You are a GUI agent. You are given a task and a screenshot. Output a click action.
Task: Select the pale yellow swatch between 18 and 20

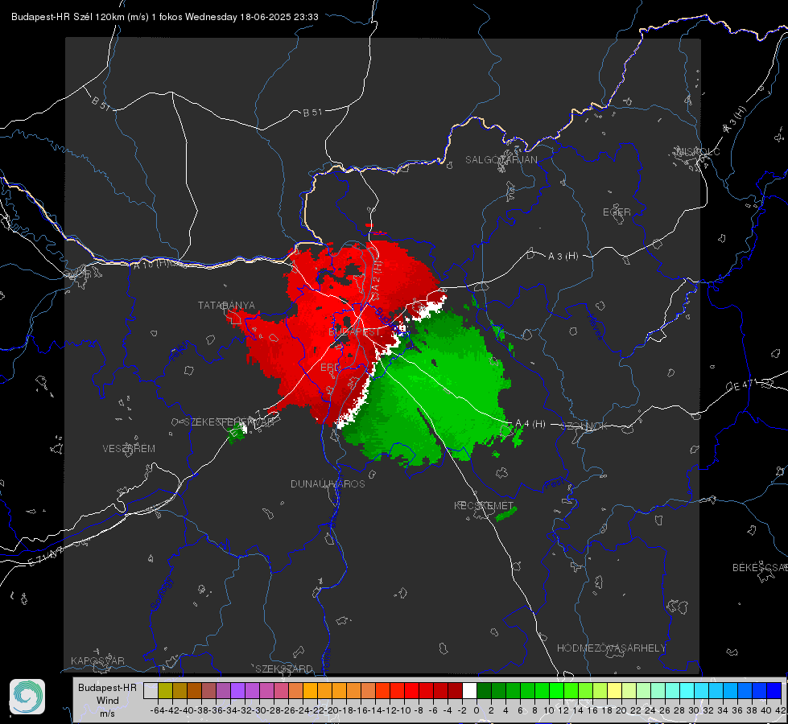click(615, 690)
